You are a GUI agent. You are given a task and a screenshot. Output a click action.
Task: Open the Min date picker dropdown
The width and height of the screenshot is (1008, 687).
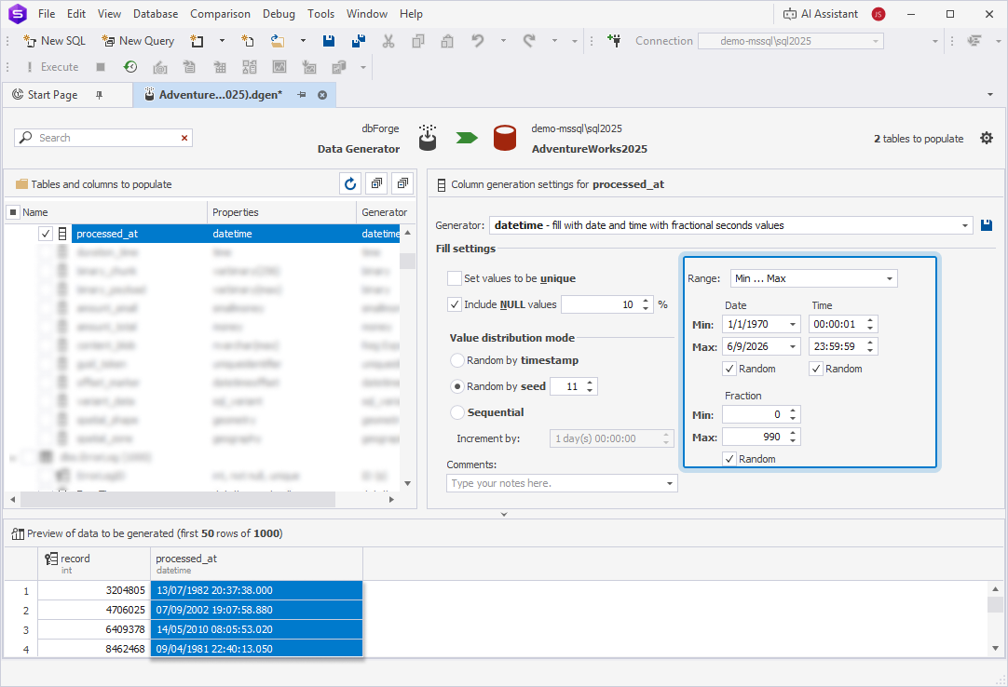[x=793, y=325]
